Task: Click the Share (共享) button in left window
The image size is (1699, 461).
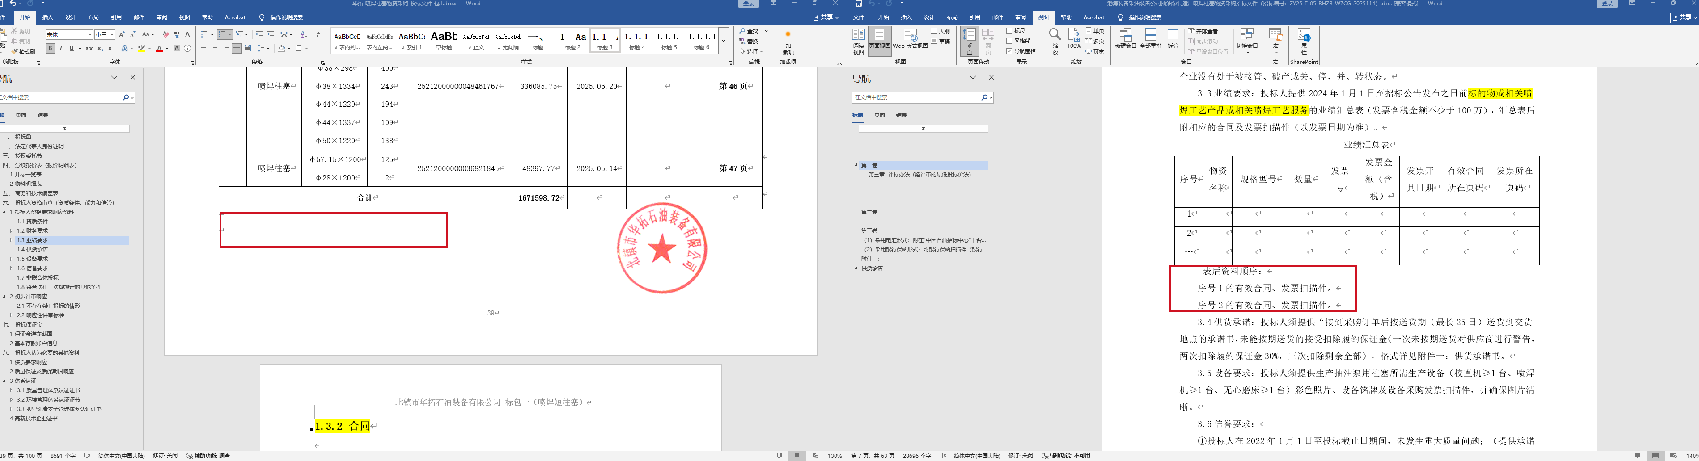Action: click(x=826, y=18)
